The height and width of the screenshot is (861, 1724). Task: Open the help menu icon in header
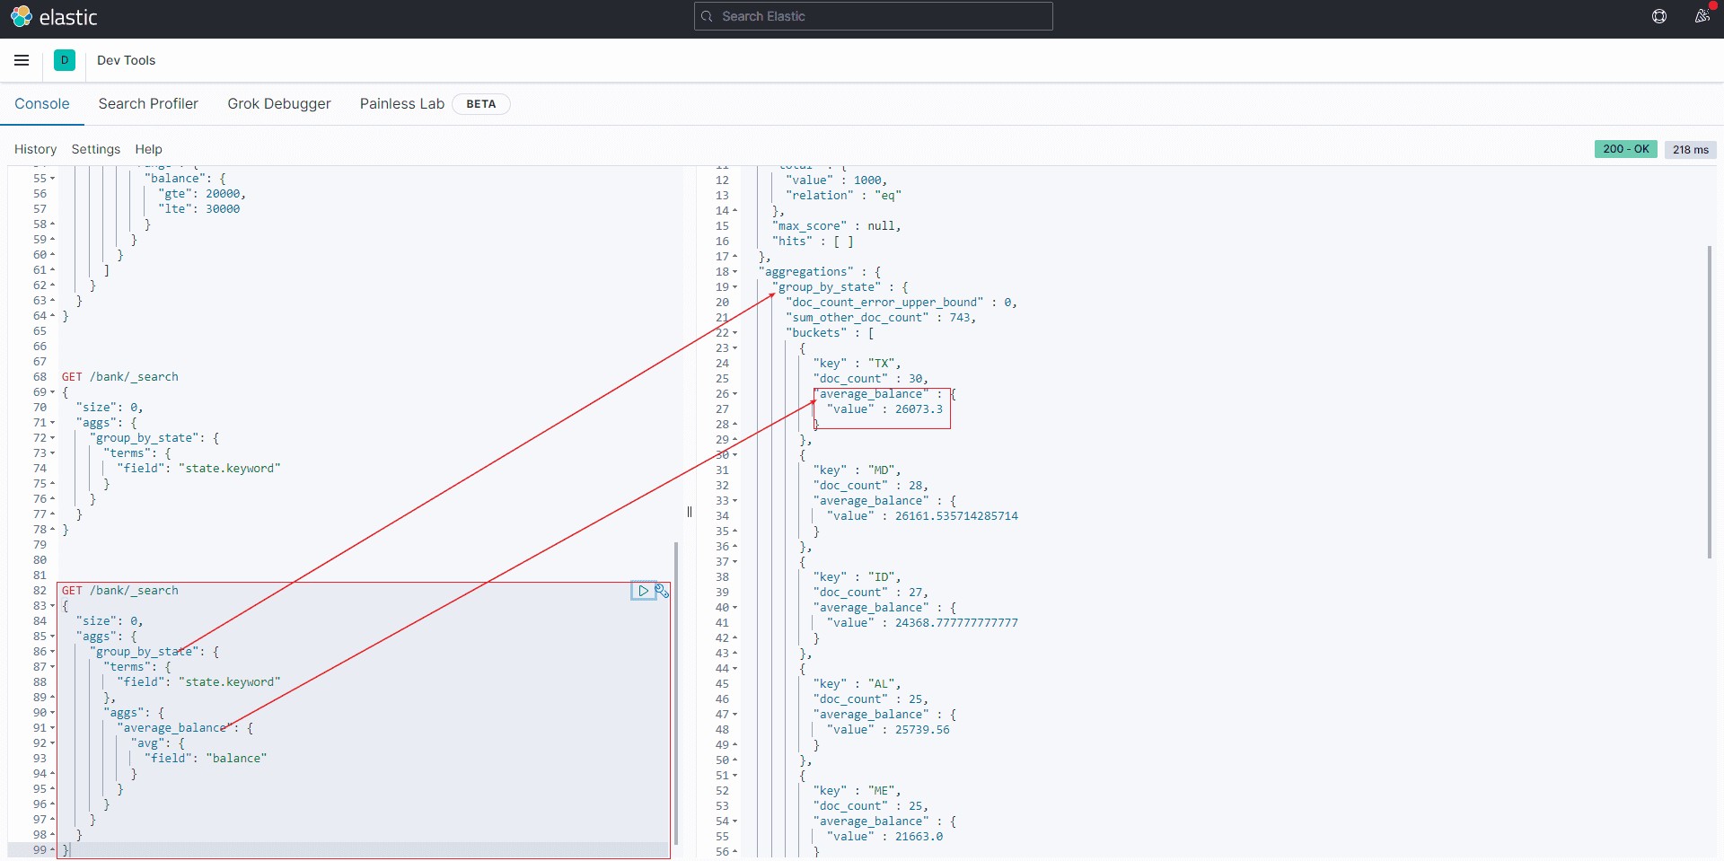[x=1659, y=16]
